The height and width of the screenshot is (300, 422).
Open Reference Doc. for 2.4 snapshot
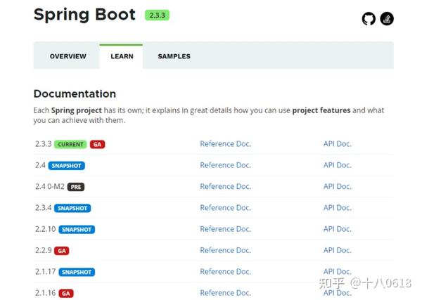point(225,165)
